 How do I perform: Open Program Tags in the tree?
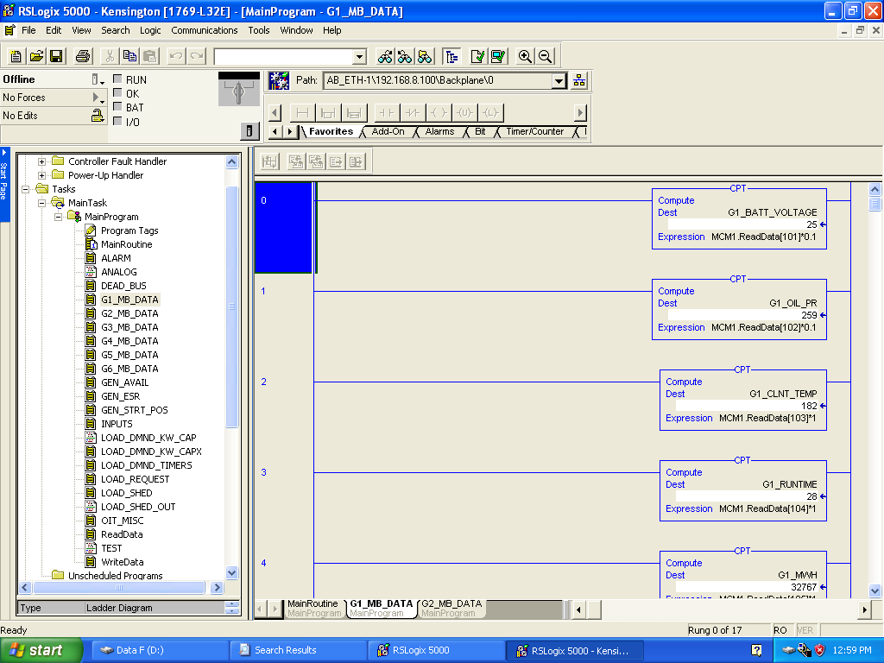[129, 230]
